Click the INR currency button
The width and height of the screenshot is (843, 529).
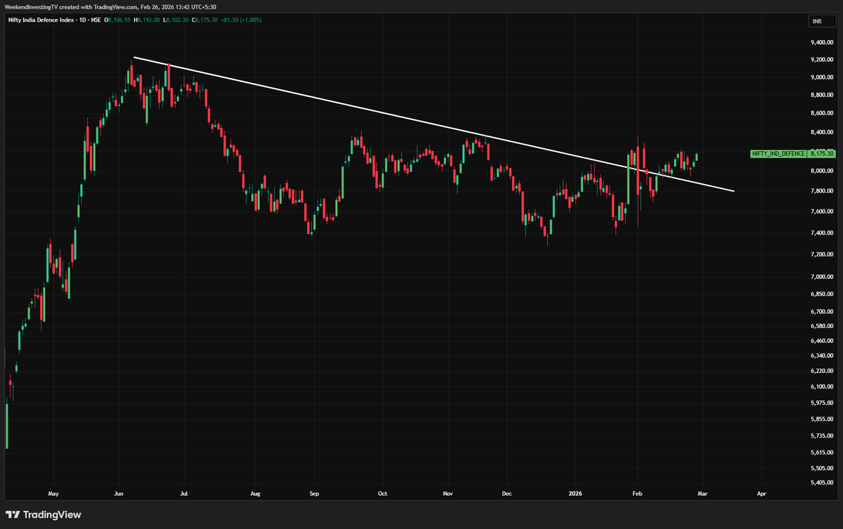point(822,22)
